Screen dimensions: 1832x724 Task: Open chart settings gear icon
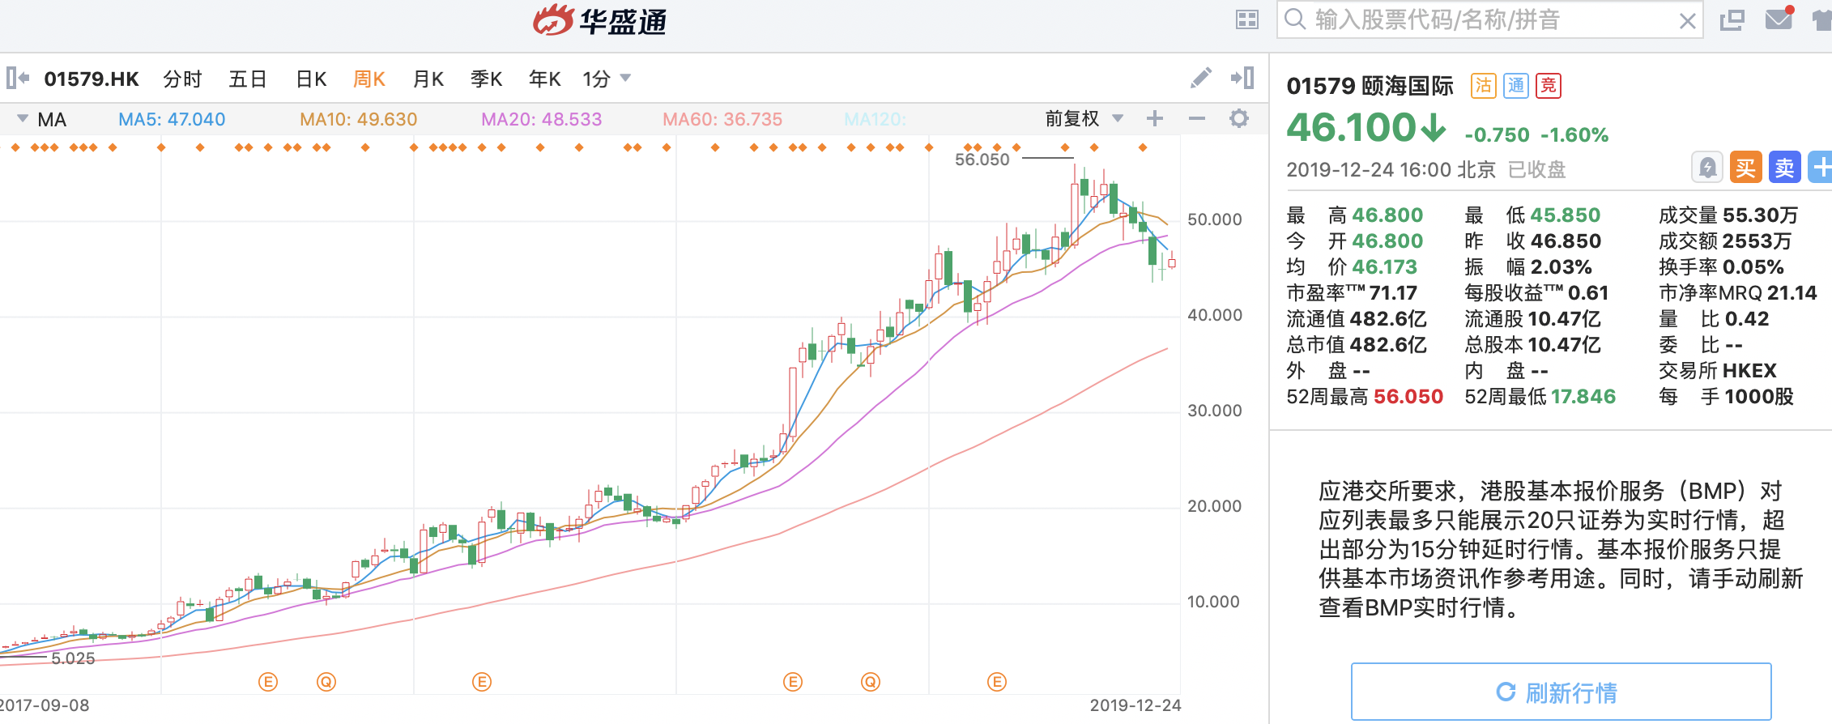[x=1239, y=119]
